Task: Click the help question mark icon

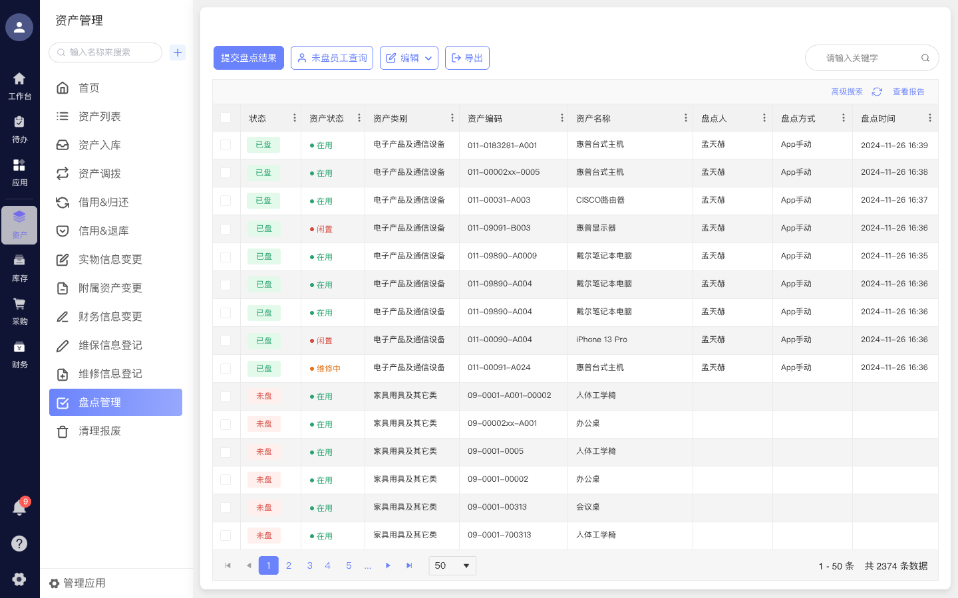Action: (19, 544)
